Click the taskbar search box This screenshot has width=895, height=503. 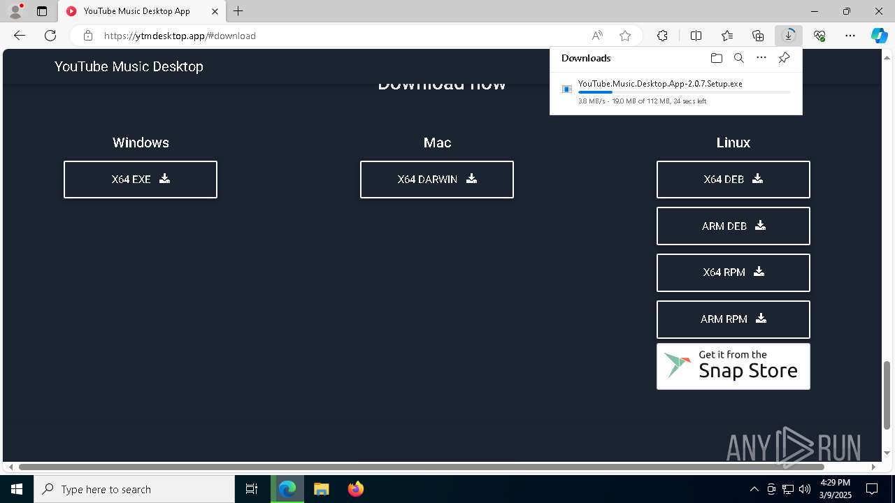click(134, 489)
